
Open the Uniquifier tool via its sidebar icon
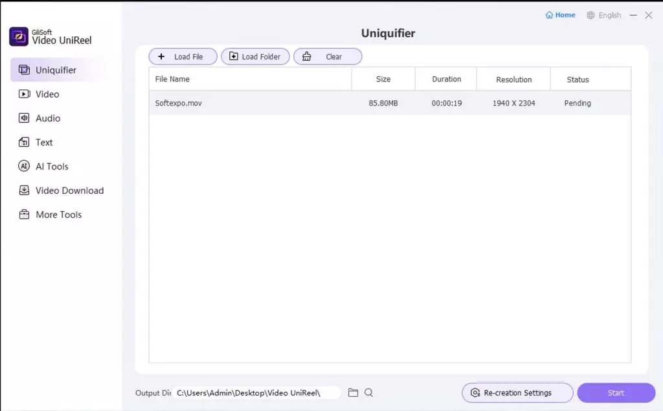point(23,70)
